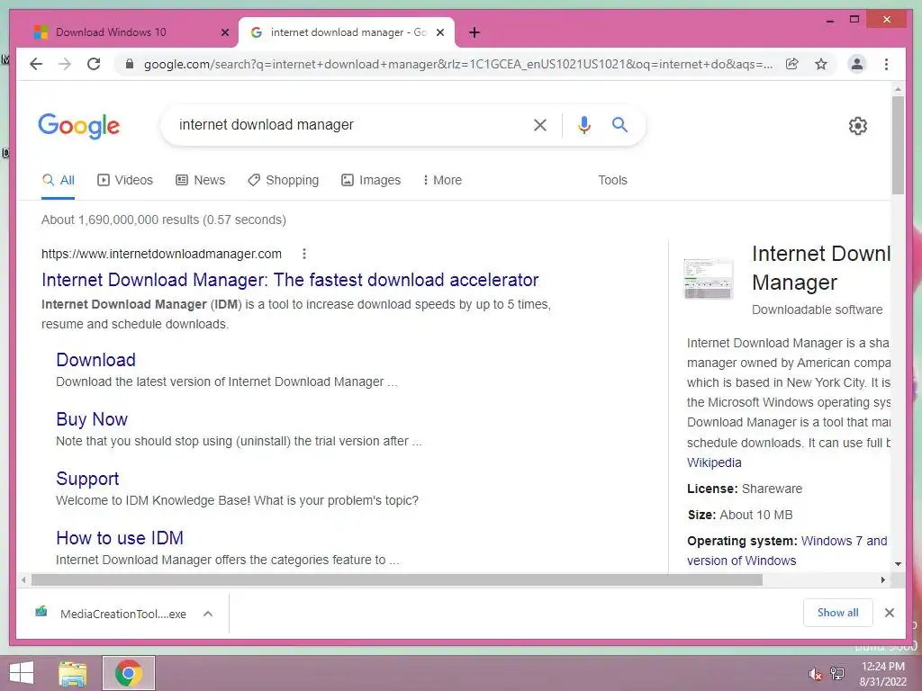Open the Chrome profile avatar
Image resolution: width=922 pixels, height=691 pixels.
[857, 64]
